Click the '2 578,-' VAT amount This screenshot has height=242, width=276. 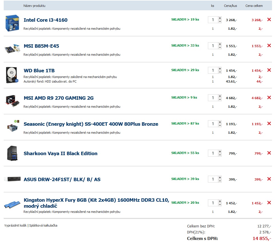[x=265, y=232]
